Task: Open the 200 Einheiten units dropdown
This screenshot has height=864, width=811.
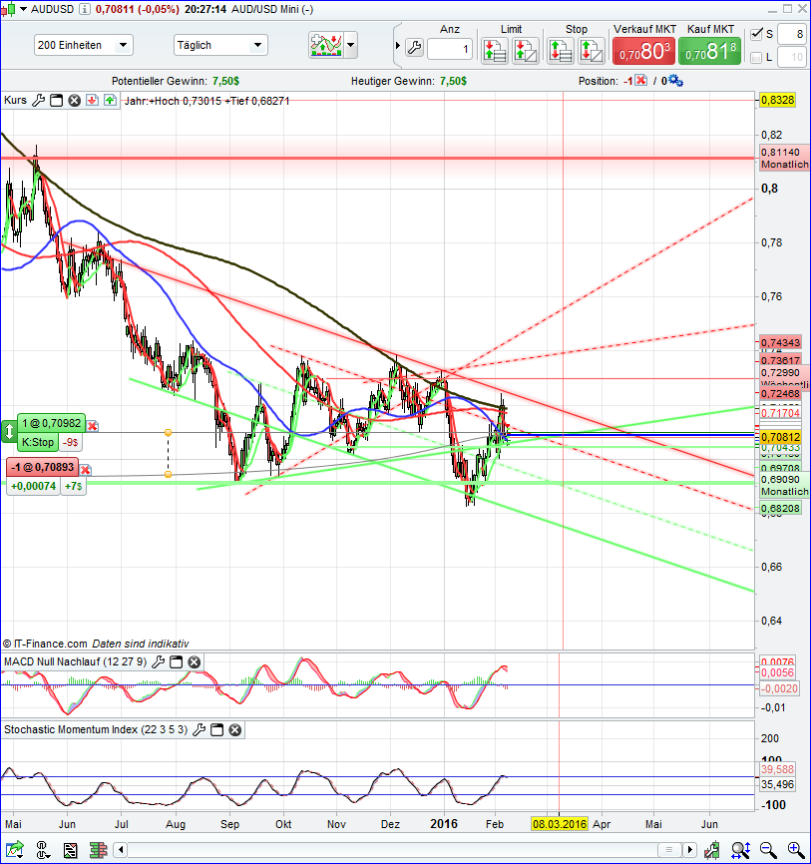Action: coord(83,45)
